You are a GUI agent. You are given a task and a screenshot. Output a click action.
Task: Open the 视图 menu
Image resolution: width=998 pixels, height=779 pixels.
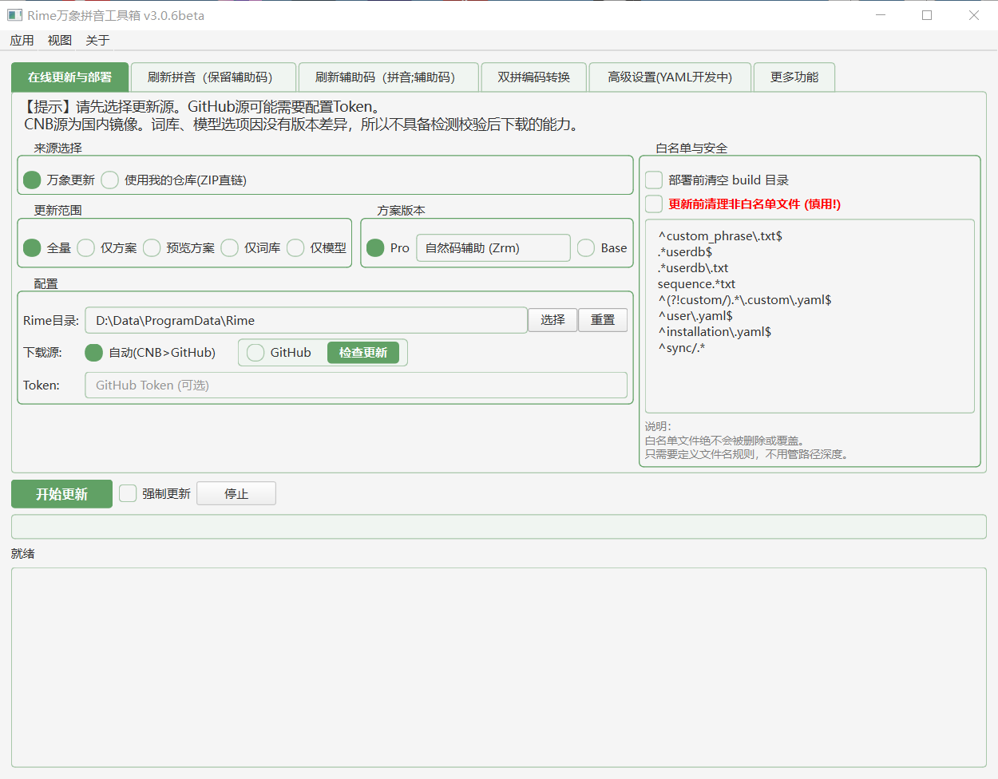(x=60, y=41)
